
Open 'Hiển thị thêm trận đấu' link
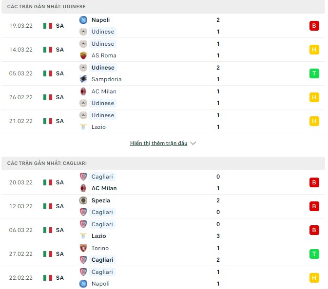pyautogui.click(x=158, y=144)
